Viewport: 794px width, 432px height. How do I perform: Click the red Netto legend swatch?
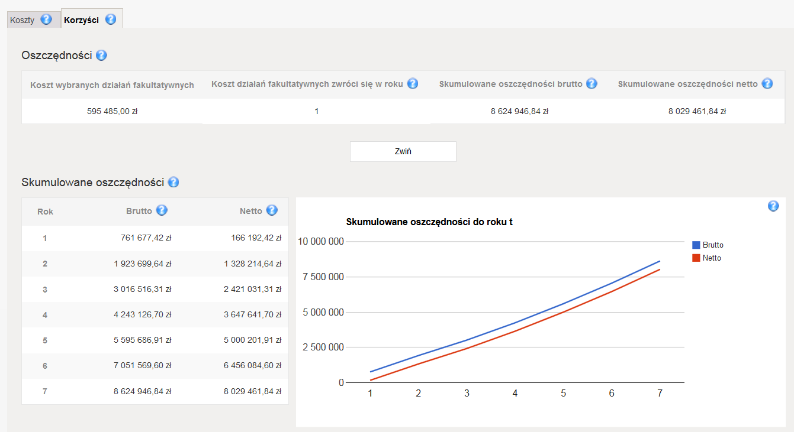point(696,258)
